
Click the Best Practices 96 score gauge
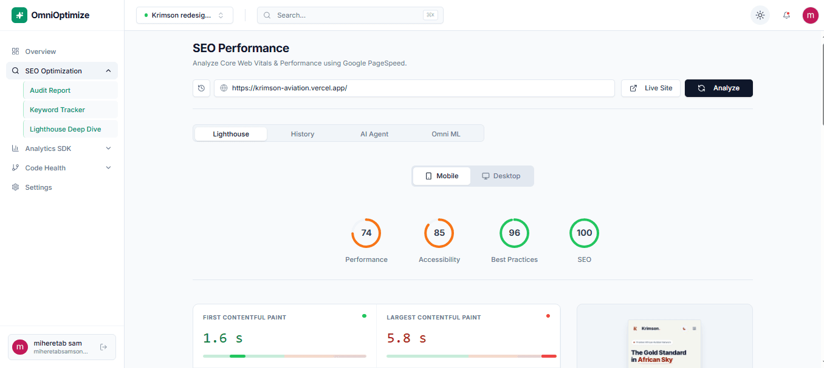(x=515, y=233)
